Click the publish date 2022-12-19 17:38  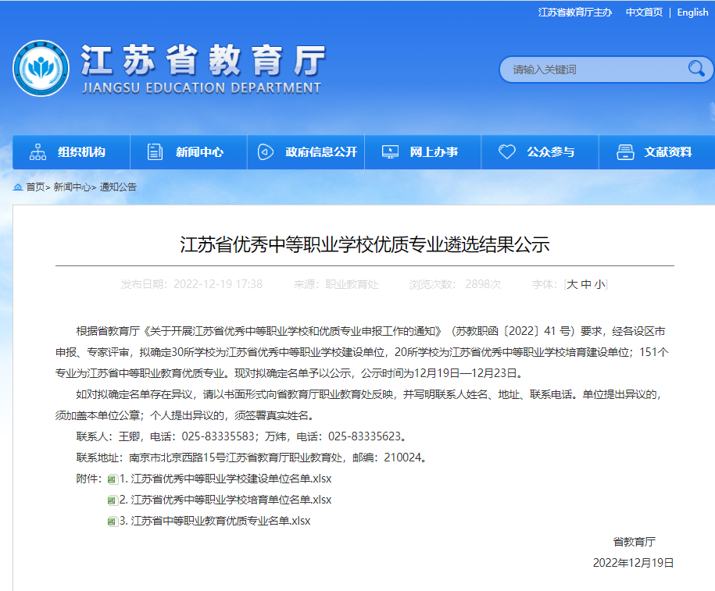pyautogui.click(x=218, y=284)
